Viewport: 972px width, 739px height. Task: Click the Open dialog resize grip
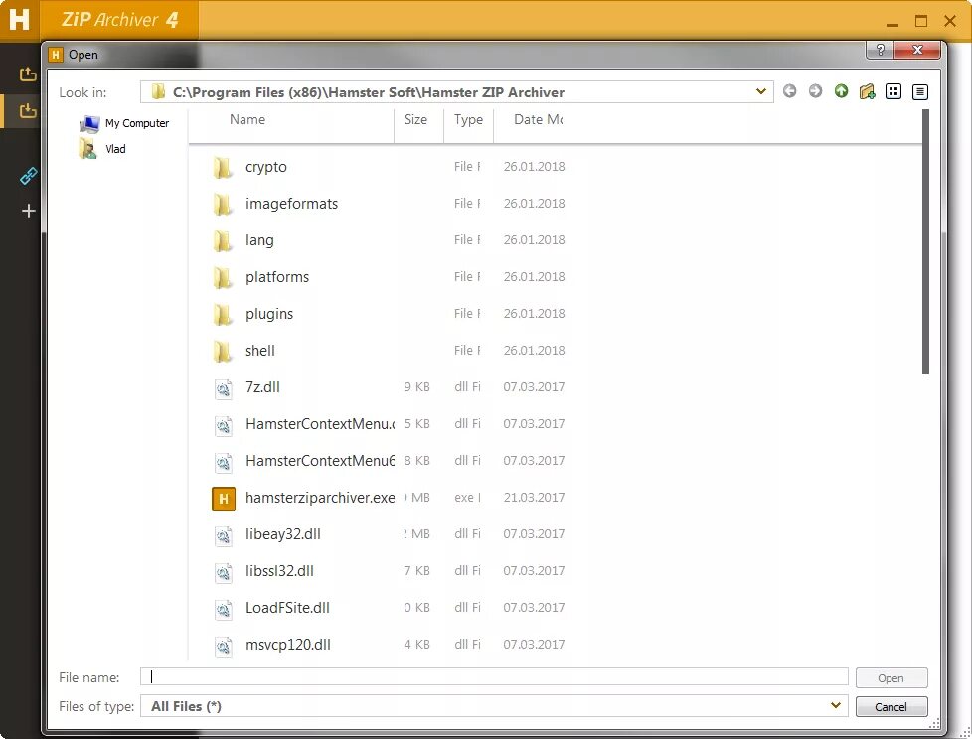click(x=935, y=723)
